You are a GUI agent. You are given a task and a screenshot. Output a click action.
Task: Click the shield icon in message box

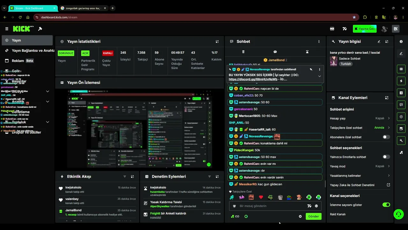click(x=234, y=206)
